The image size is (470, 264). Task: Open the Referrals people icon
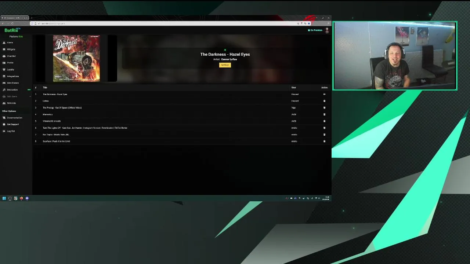[x=4, y=103]
